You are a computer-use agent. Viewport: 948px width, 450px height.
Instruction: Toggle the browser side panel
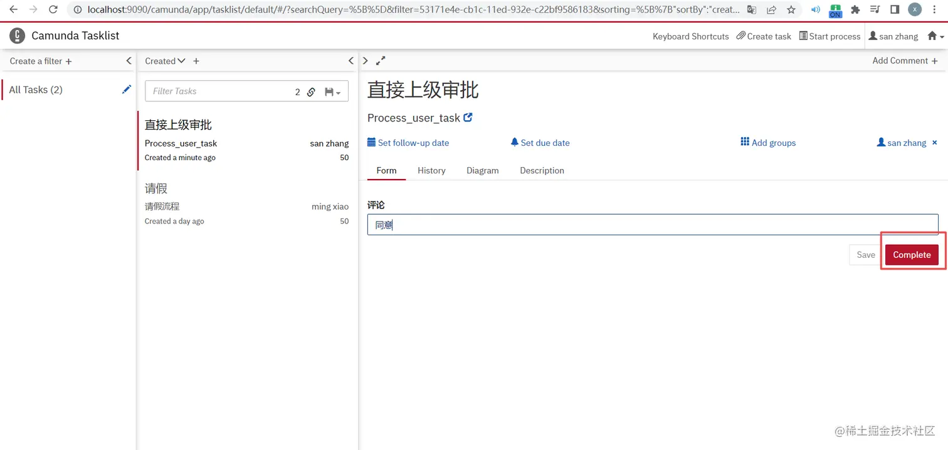[x=895, y=9]
